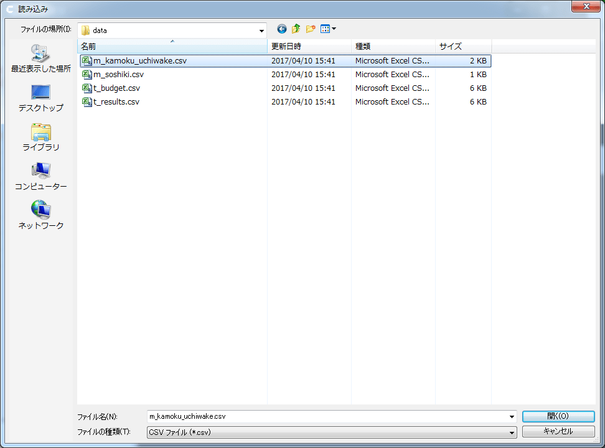Go to Desktop in sidebar

(x=41, y=98)
